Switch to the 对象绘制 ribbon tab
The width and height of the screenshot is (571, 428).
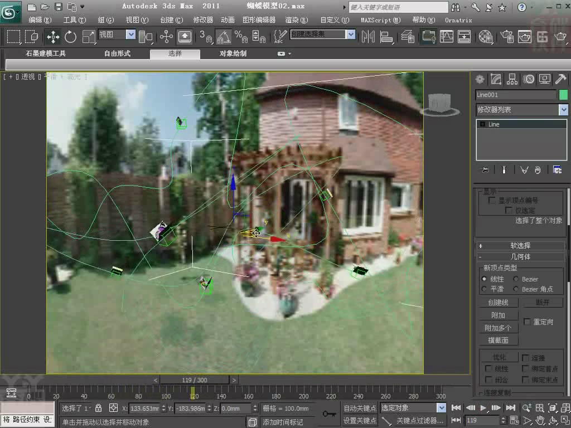(x=233, y=53)
